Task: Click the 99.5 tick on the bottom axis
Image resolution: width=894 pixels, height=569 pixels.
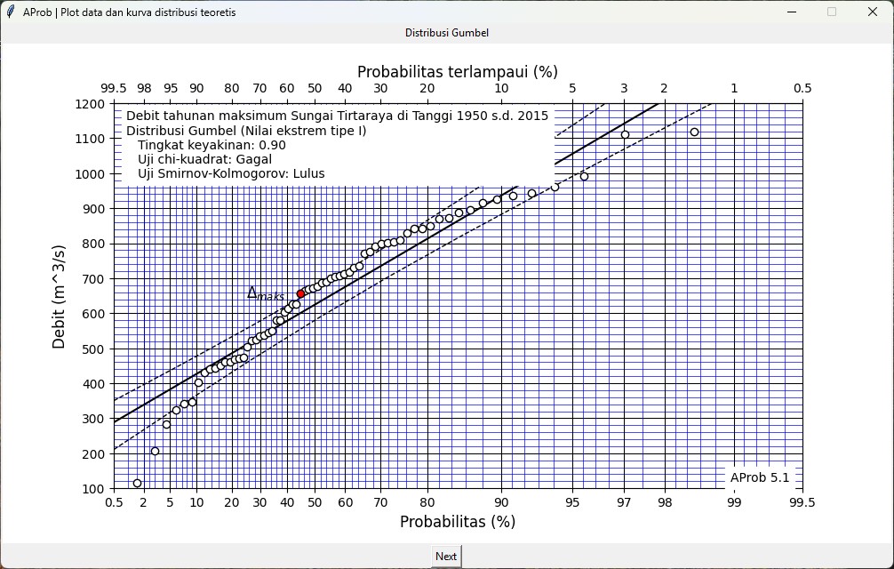Action: 802,502
